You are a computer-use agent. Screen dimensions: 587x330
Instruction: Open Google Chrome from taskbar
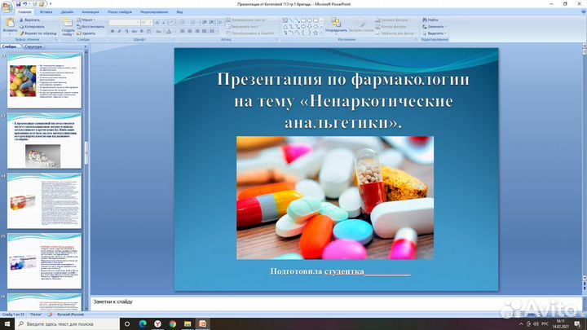[x=173, y=323]
